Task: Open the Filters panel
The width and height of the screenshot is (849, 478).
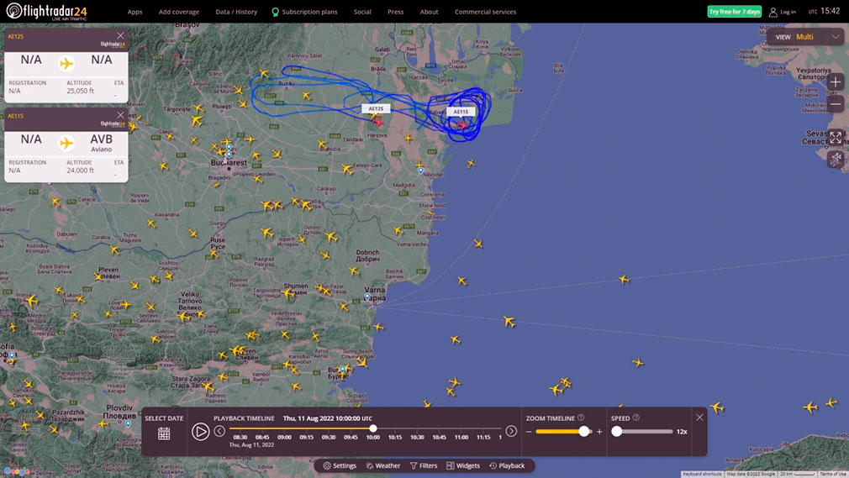Action: coord(424,465)
